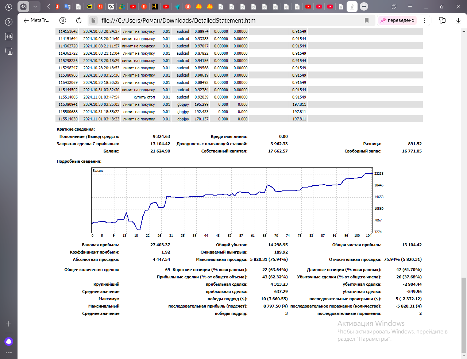This screenshot has width=467, height=359.
Task: Expand the tab group dropdown chevron
Action: click(35, 7)
